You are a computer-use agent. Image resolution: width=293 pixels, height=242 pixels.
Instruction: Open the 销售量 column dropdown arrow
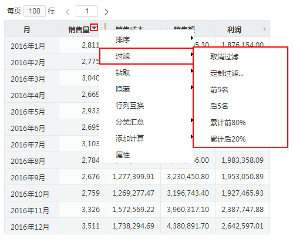point(94,28)
